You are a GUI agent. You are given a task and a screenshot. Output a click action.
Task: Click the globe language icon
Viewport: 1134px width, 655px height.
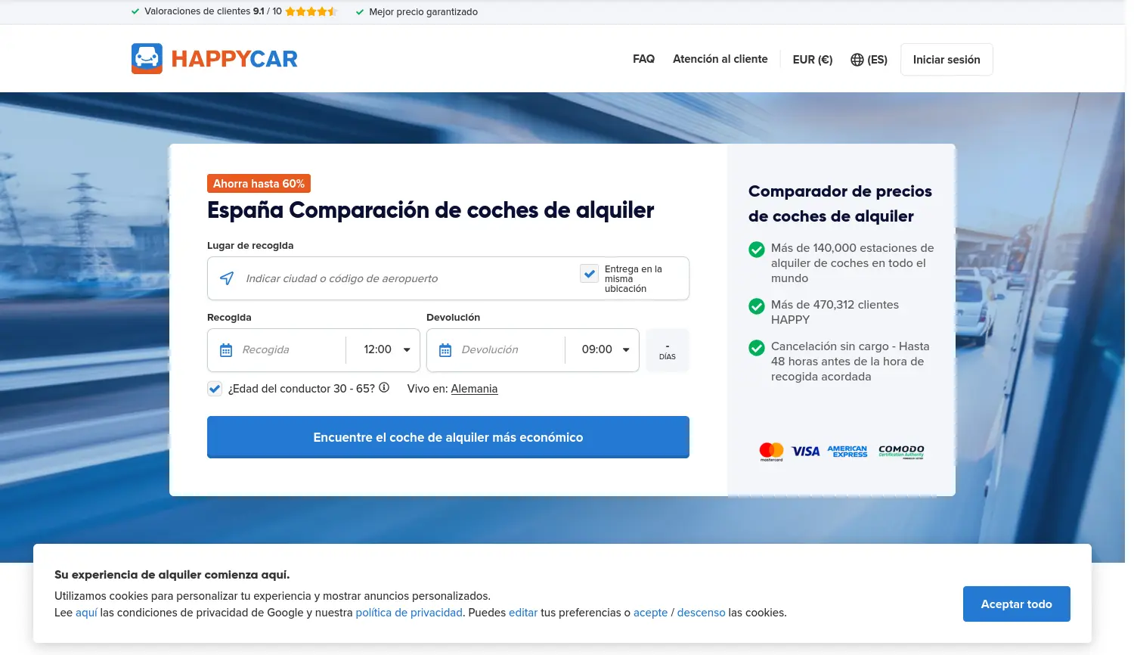click(857, 59)
